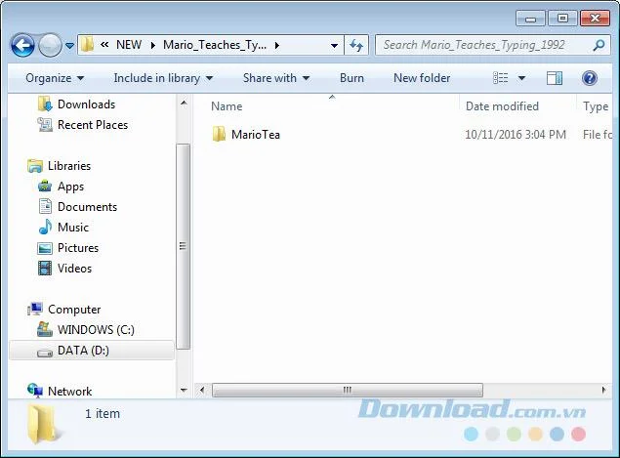
Task: Click the Apps library icon
Action: (x=45, y=187)
